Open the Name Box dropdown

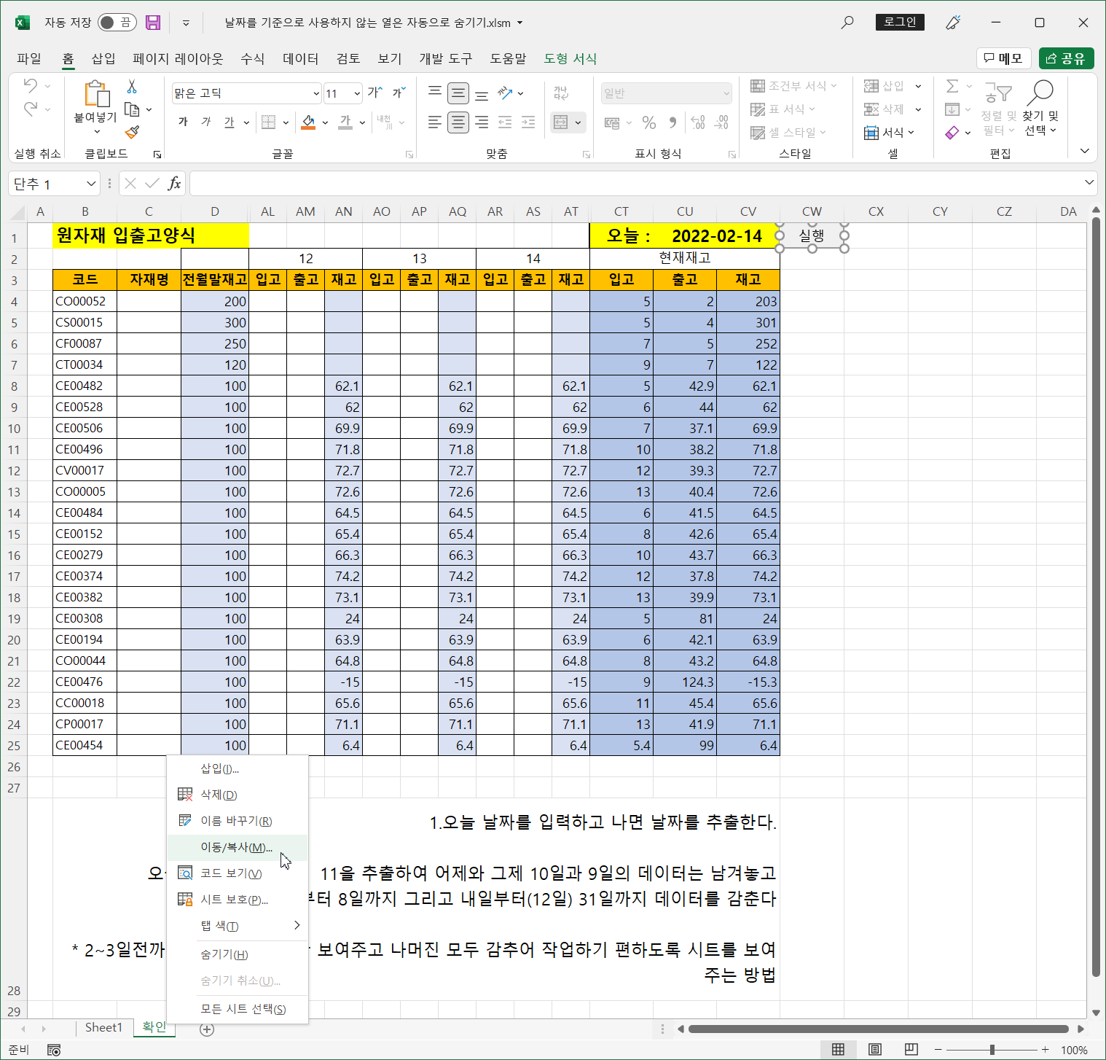(x=91, y=184)
